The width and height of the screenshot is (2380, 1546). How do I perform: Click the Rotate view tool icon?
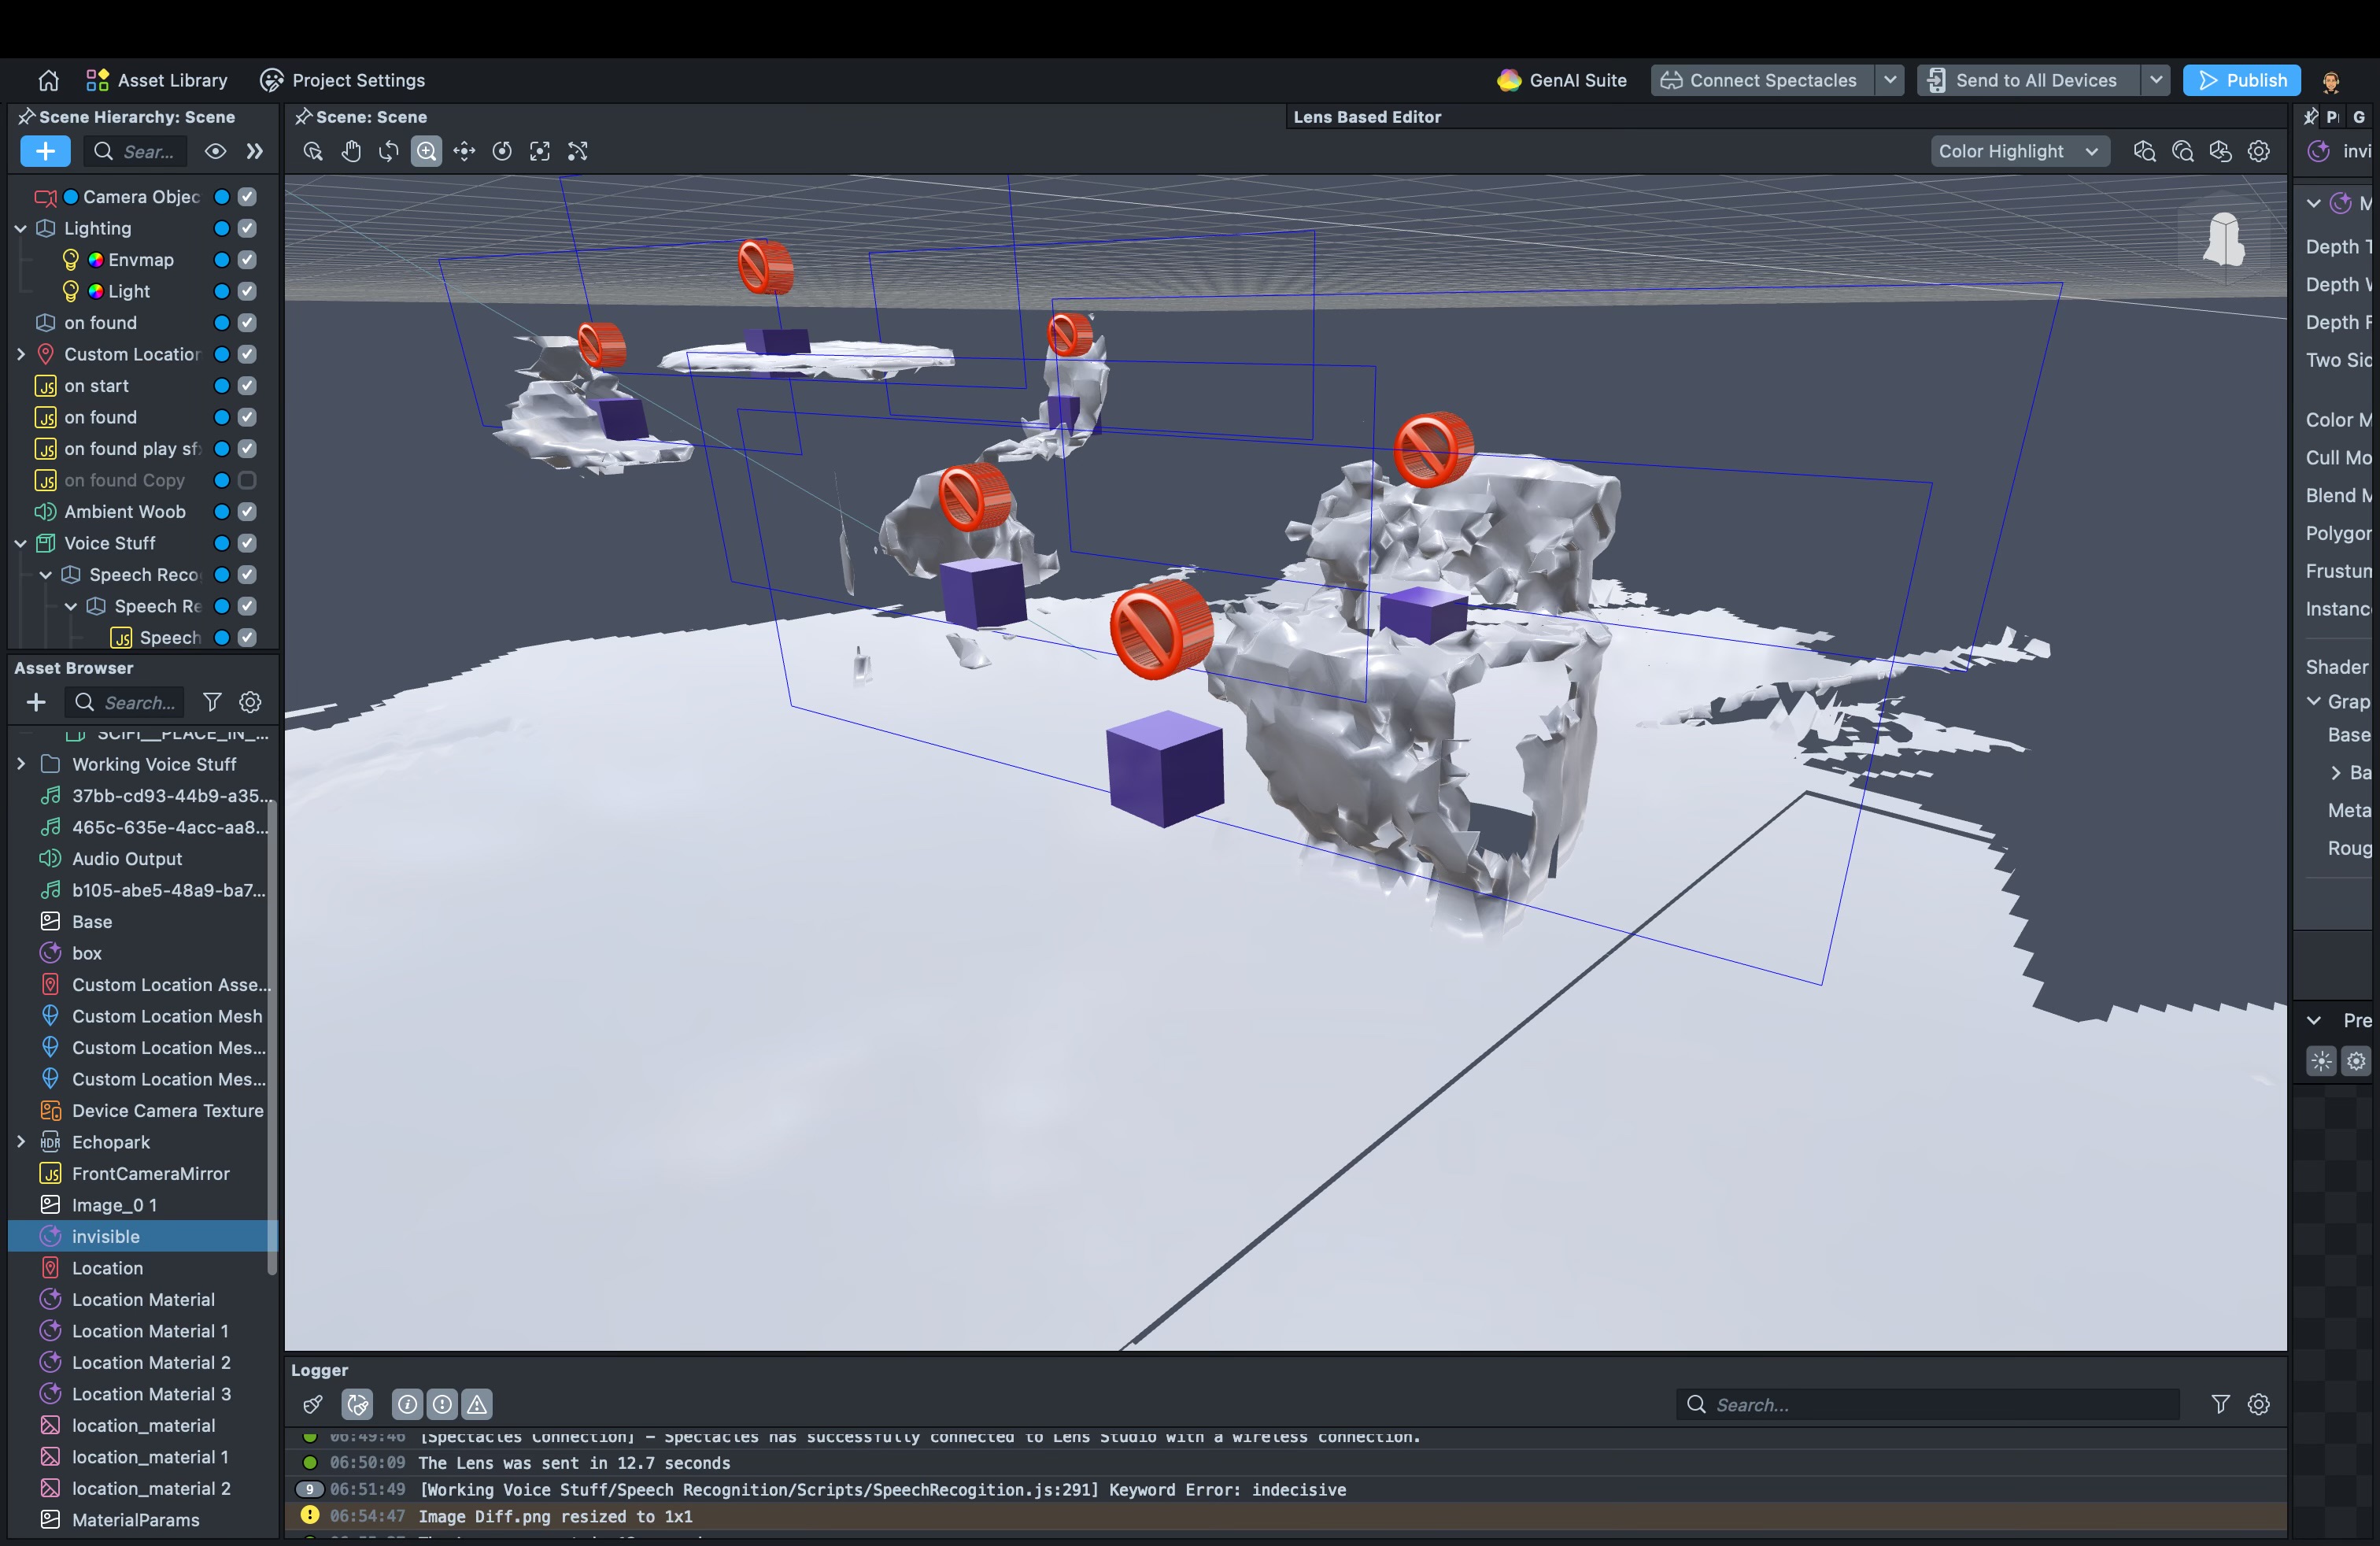pos(389,151)
